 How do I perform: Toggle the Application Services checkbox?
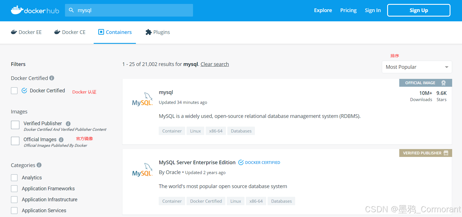(14, 211)
